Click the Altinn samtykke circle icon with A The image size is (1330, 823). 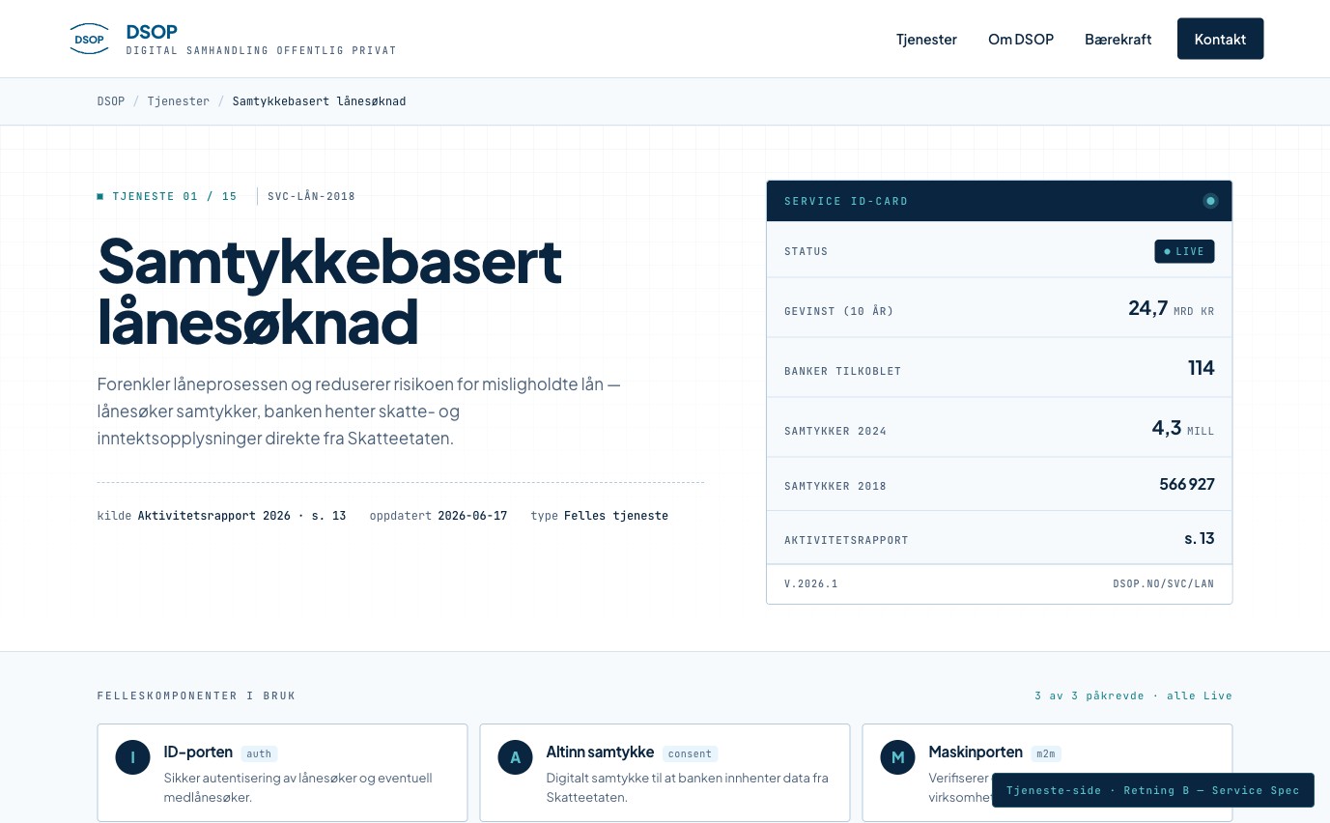516,757
